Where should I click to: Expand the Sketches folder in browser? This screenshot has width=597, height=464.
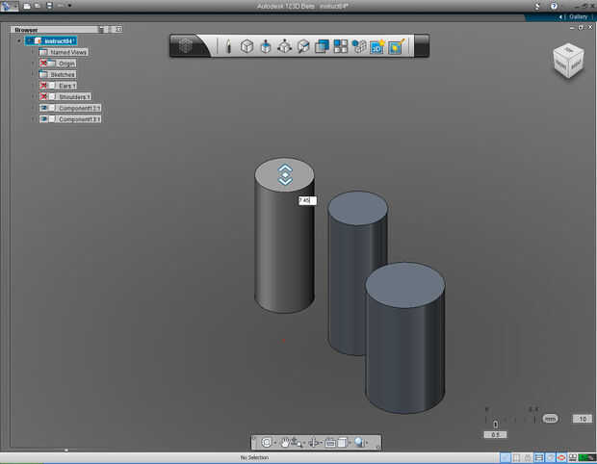32,74
